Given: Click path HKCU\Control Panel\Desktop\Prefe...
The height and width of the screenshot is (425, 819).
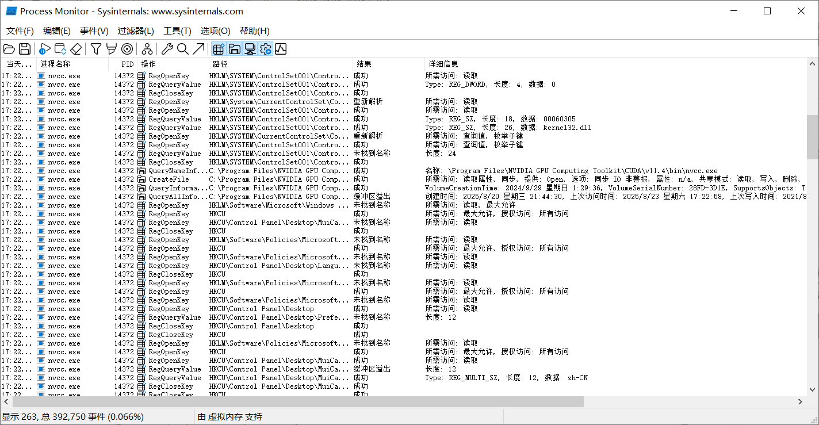Looking at the screenshot, I should (279, 317).
